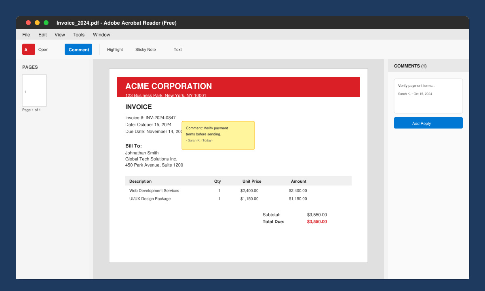The image size is (485, 291).
Task: Click the 'Page 1 of 1' label
Action: (32, 110)
